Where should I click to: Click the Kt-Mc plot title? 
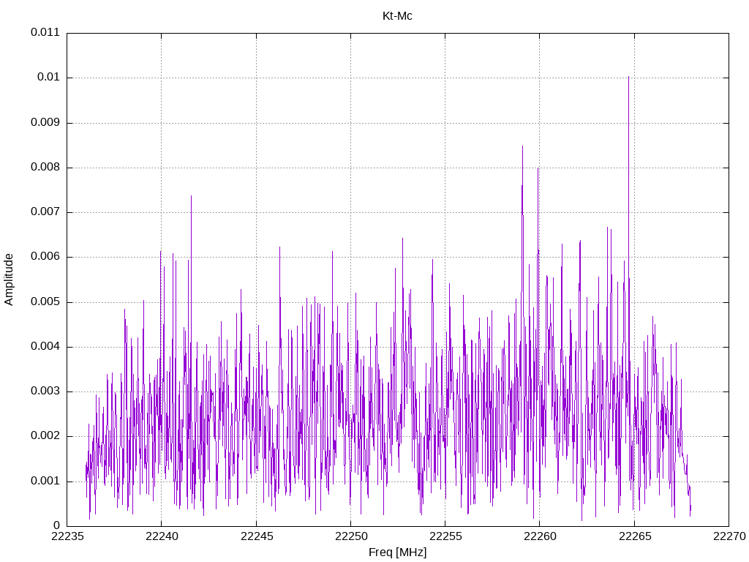397,16
